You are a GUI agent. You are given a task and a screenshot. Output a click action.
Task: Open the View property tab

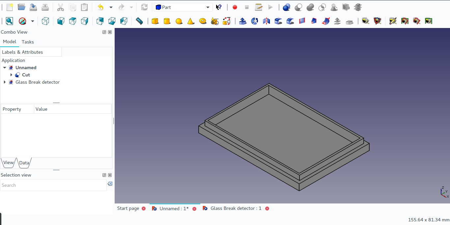tap(9, 162)
